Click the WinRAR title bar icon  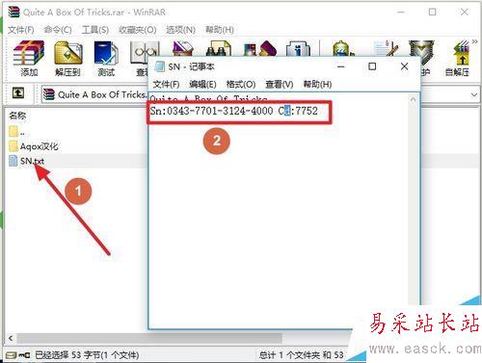[x=13, y=12]
